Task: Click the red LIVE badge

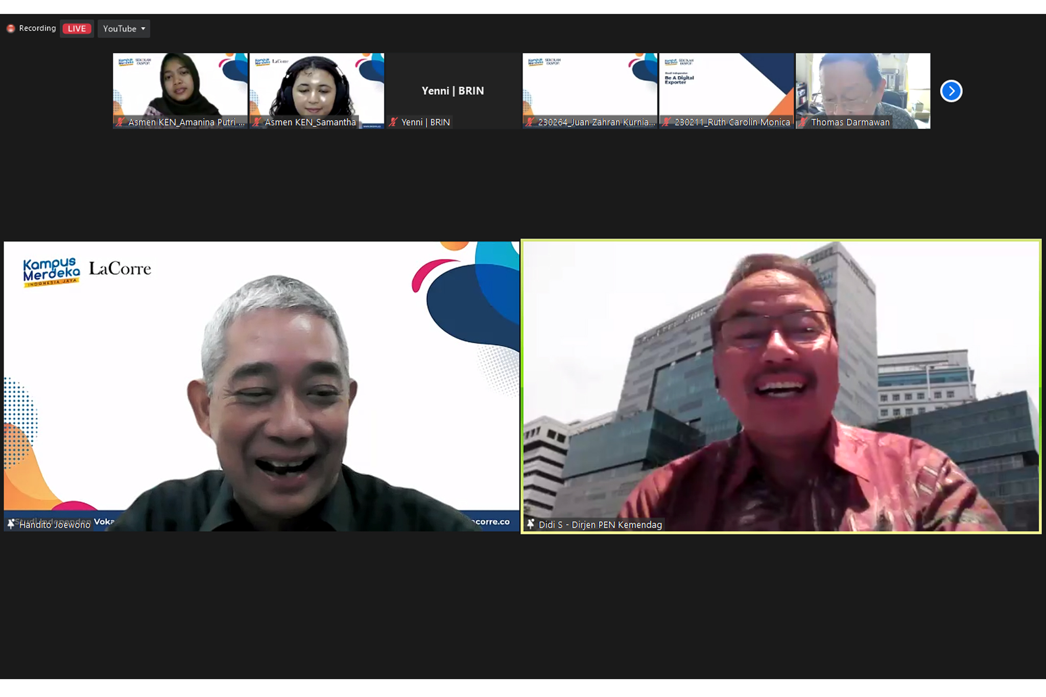Action: point(77,29)
